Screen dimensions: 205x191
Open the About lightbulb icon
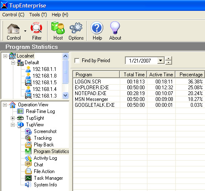click(x=115, y=28)
